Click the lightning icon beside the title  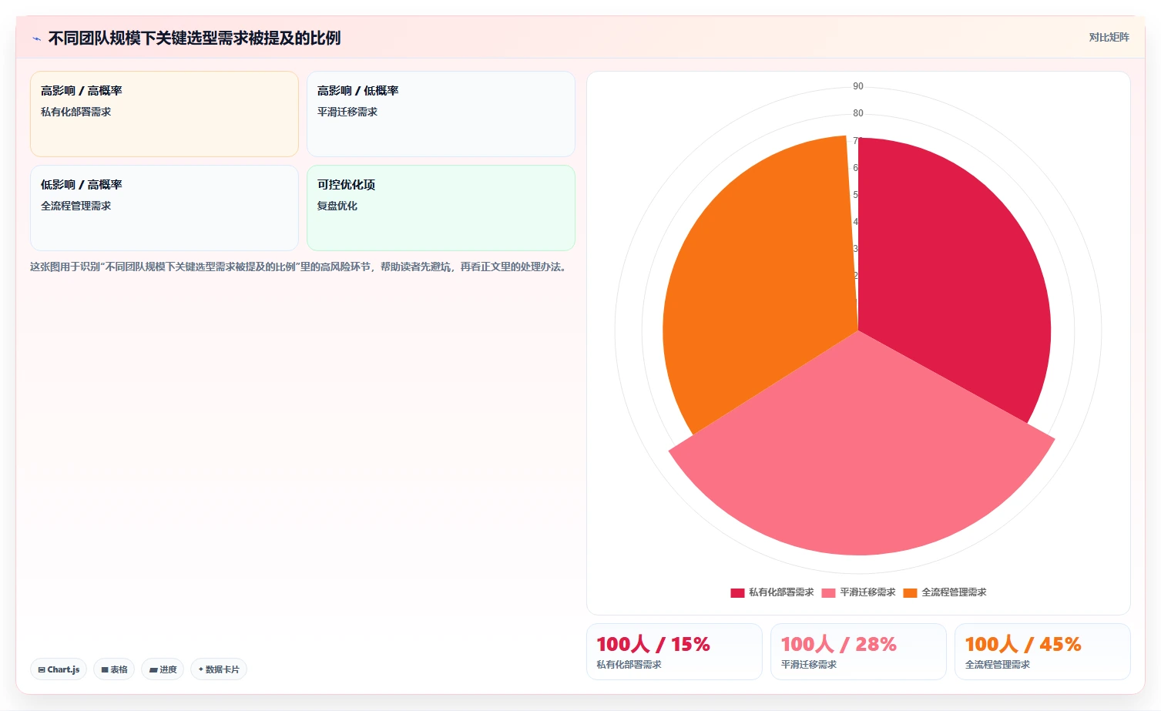(36, 39)
